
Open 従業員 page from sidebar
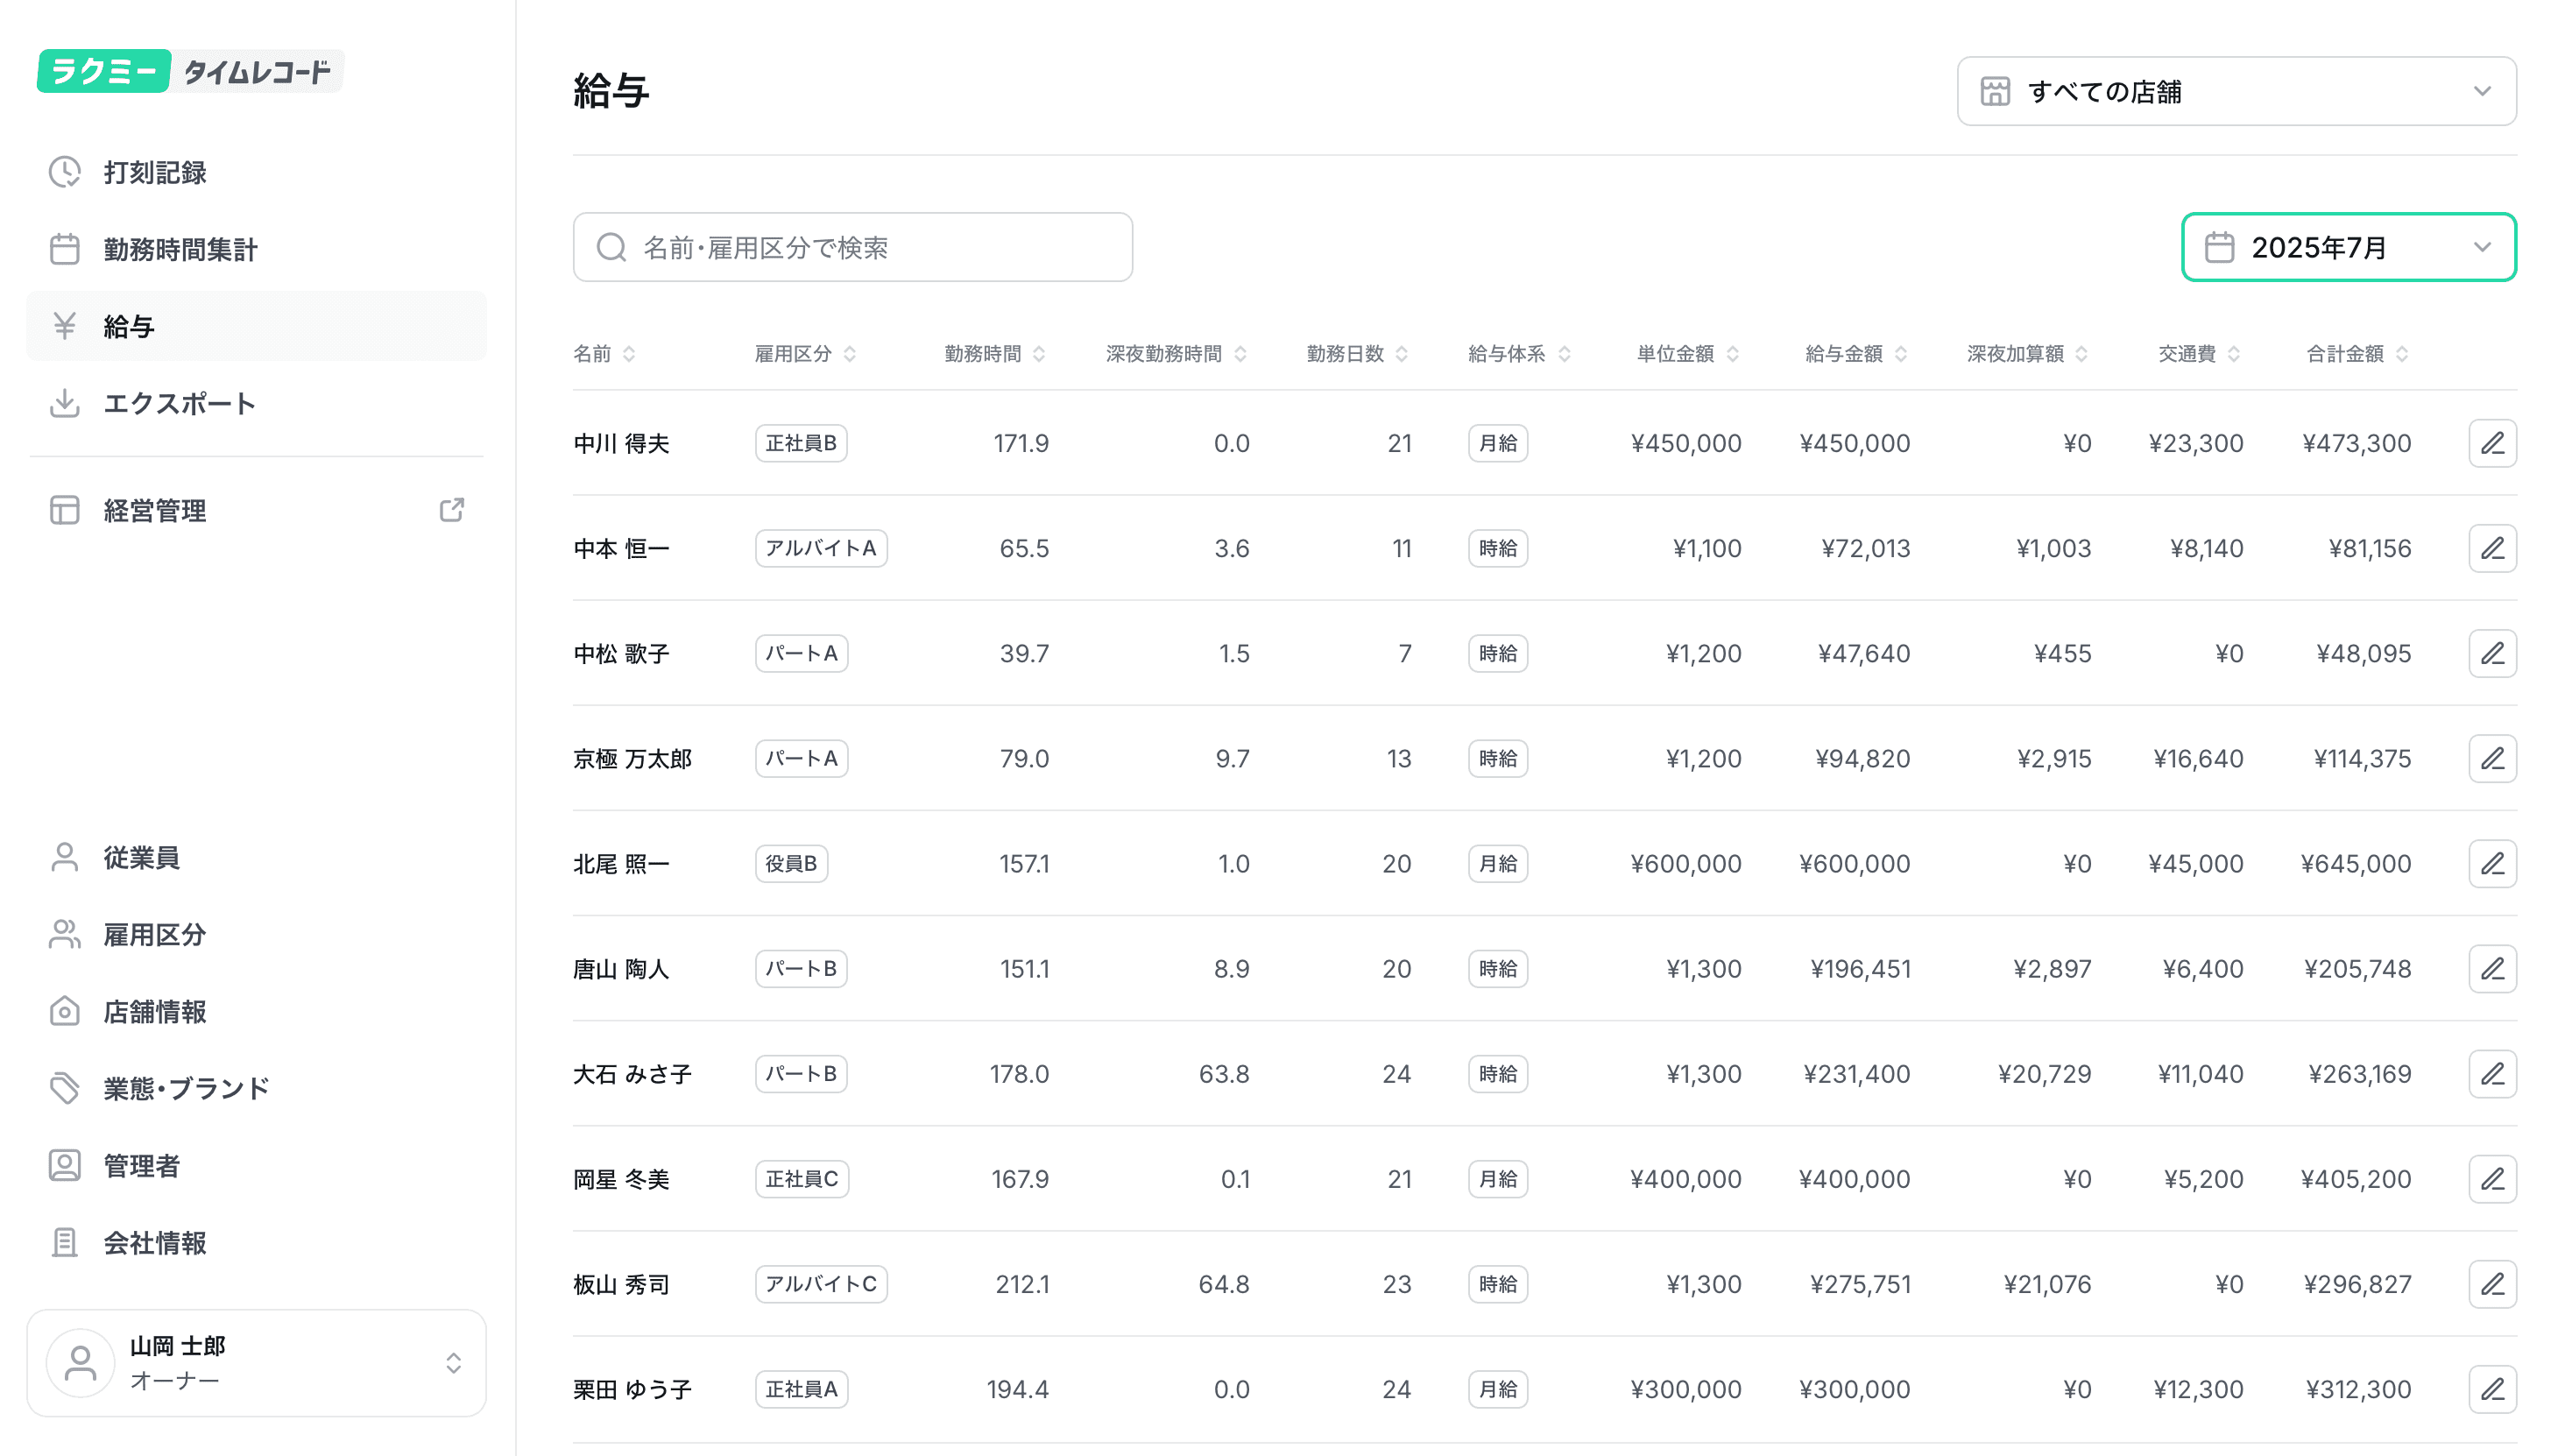click(x=141, y=857)
